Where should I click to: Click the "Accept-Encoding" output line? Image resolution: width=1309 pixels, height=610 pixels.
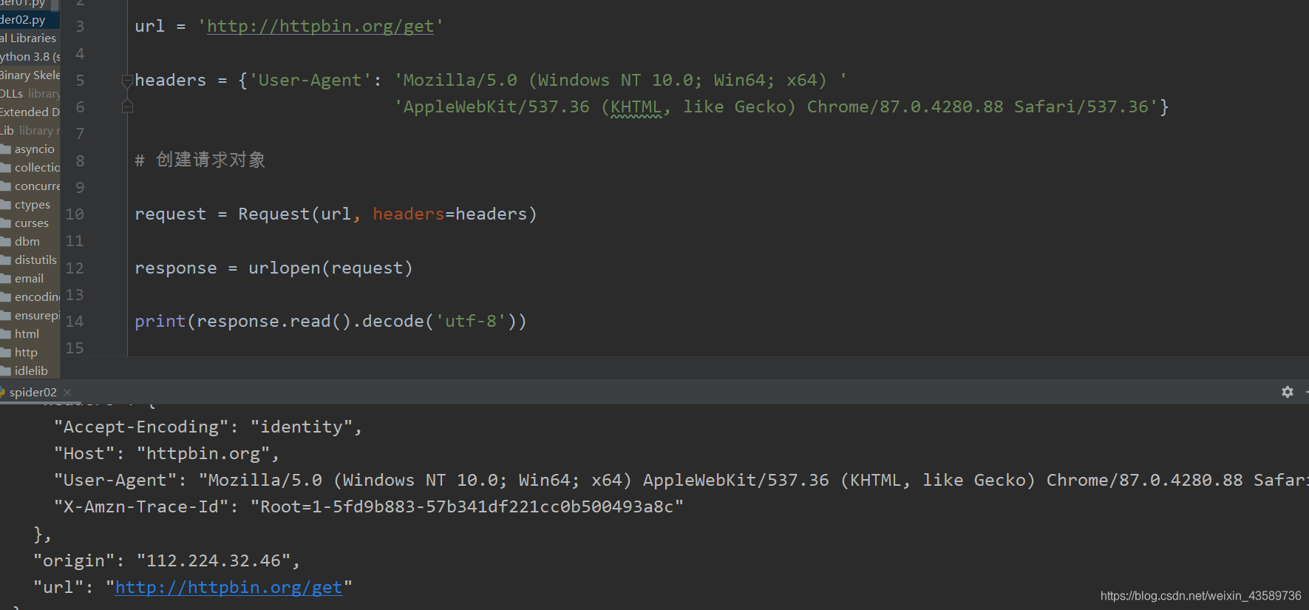[208, 427]
